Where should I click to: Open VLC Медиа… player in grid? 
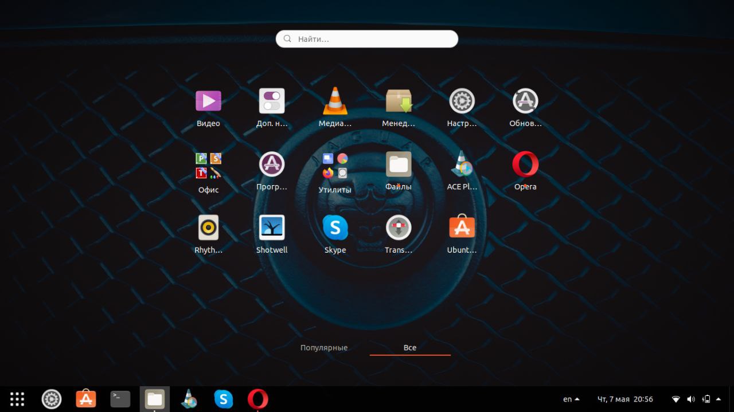pos(335,101)
